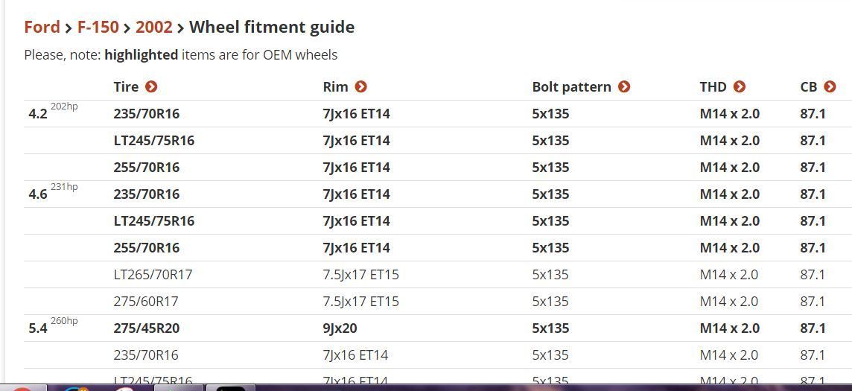Image resolution: width=852 pixels, height=391 pixels.
Task: Open the F-150 breadcrumb link
Action: coord(98,28)
